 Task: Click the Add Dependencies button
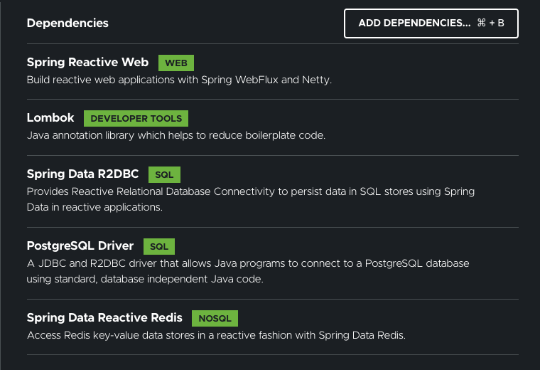[431, 23]
